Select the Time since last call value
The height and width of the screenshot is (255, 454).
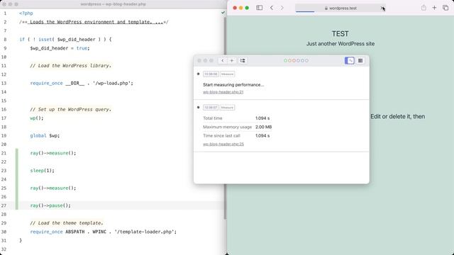(x=262, y=135)
